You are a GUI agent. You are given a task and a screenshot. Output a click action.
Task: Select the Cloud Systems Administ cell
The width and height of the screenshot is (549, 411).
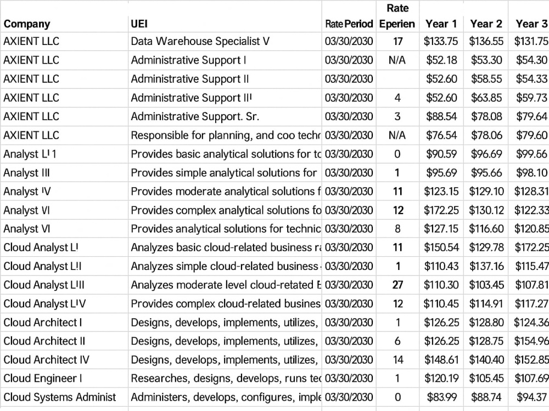coord(64,397)
